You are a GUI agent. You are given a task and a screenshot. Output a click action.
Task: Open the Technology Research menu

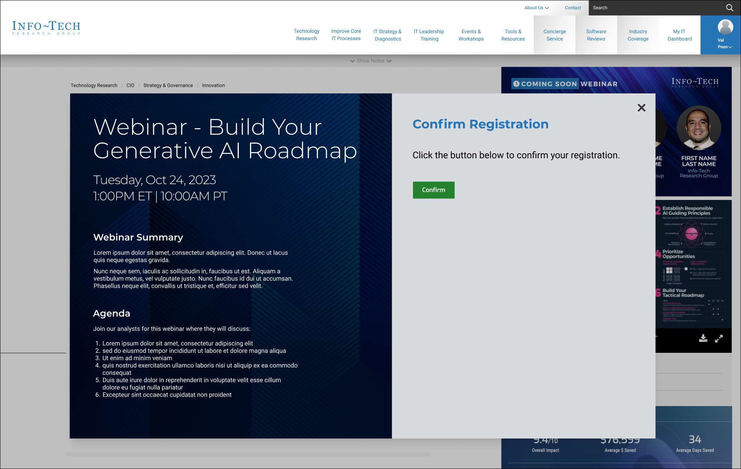pos(306,35)
